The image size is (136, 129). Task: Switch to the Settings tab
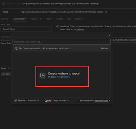(x=79, y=19)
